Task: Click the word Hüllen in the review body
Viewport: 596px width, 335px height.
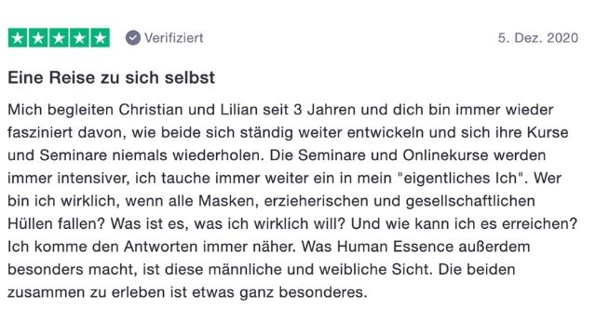Action: [x=30, y=223]
